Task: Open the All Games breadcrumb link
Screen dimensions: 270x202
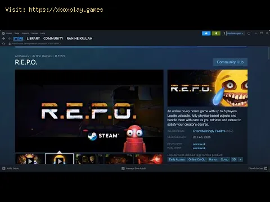Action: [x=22, y=56]
